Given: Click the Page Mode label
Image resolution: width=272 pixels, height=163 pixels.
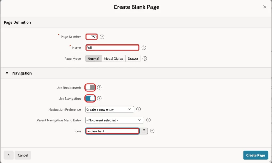Looking at the screenshot, I should [73, 59].
